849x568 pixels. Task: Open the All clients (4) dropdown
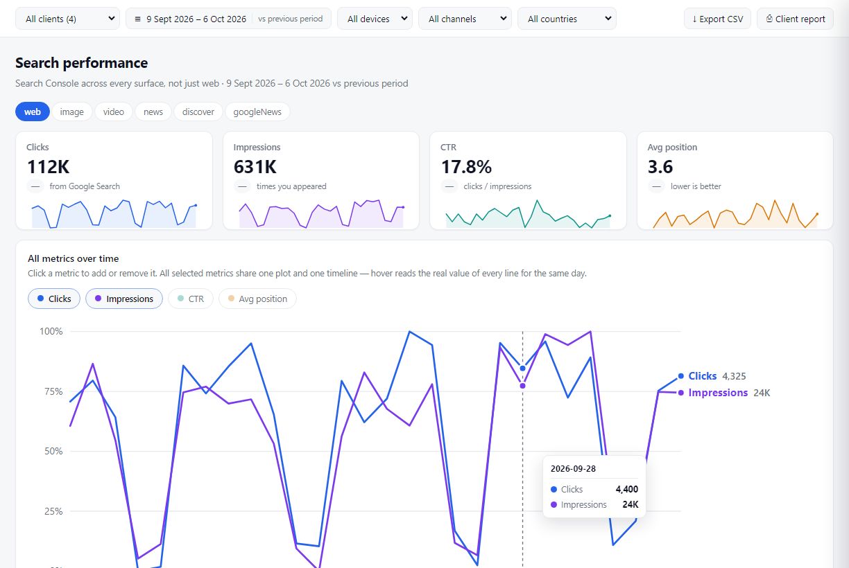[67, 19]
